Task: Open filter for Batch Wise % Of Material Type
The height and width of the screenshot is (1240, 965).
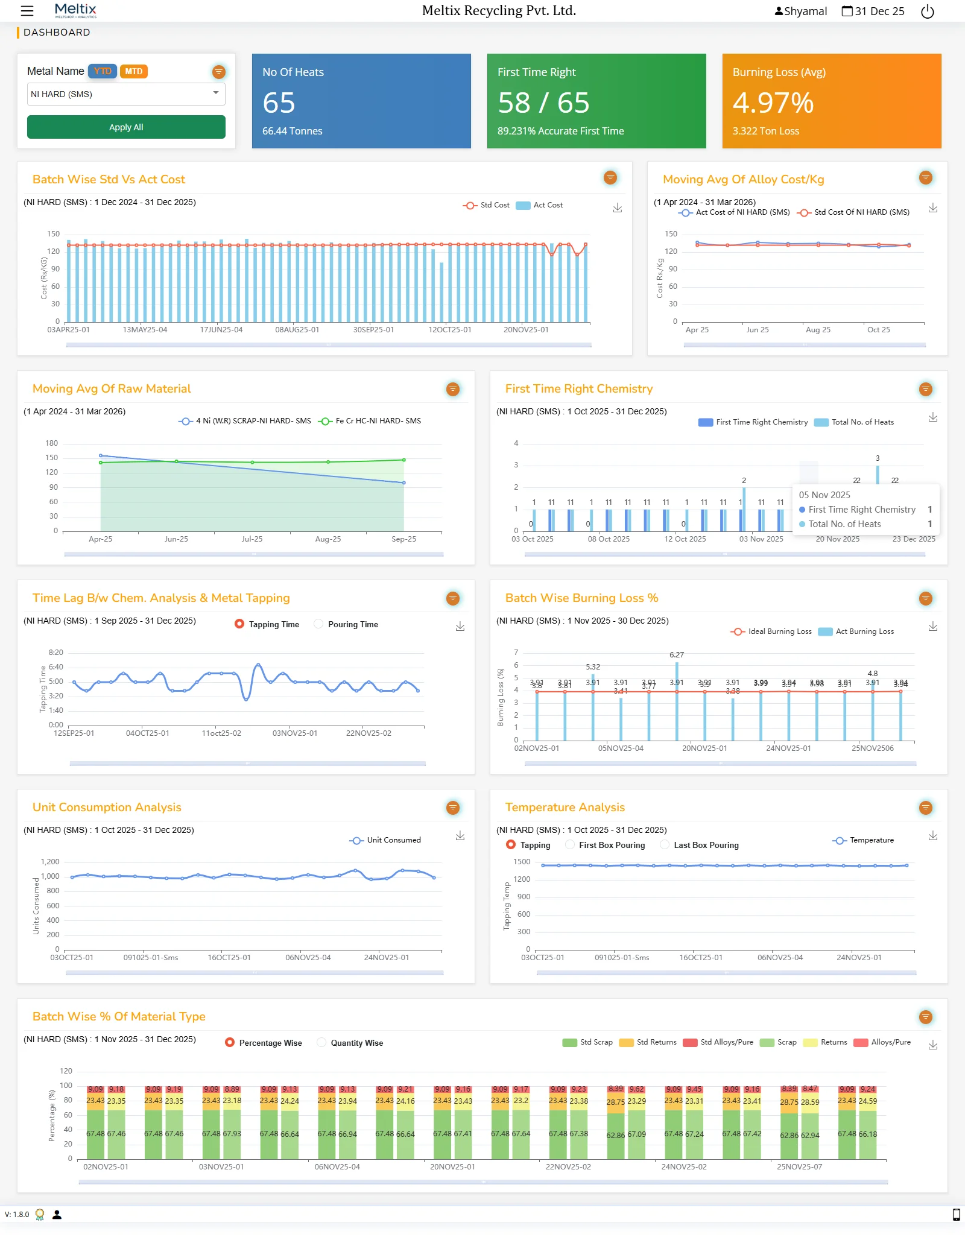Action: (926, 1017)
